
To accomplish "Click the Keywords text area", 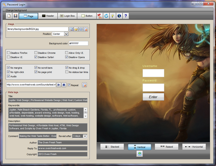I will [x=46, y=113].
